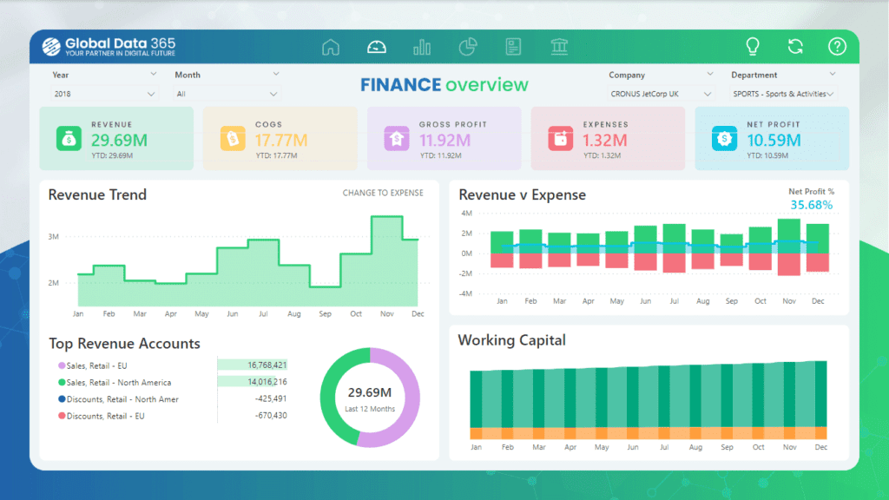Screen dimensions: 889x500
Task: Click CHANGE TO EXPENSE on Revenue Trend
Action: [x=385, y=193]
